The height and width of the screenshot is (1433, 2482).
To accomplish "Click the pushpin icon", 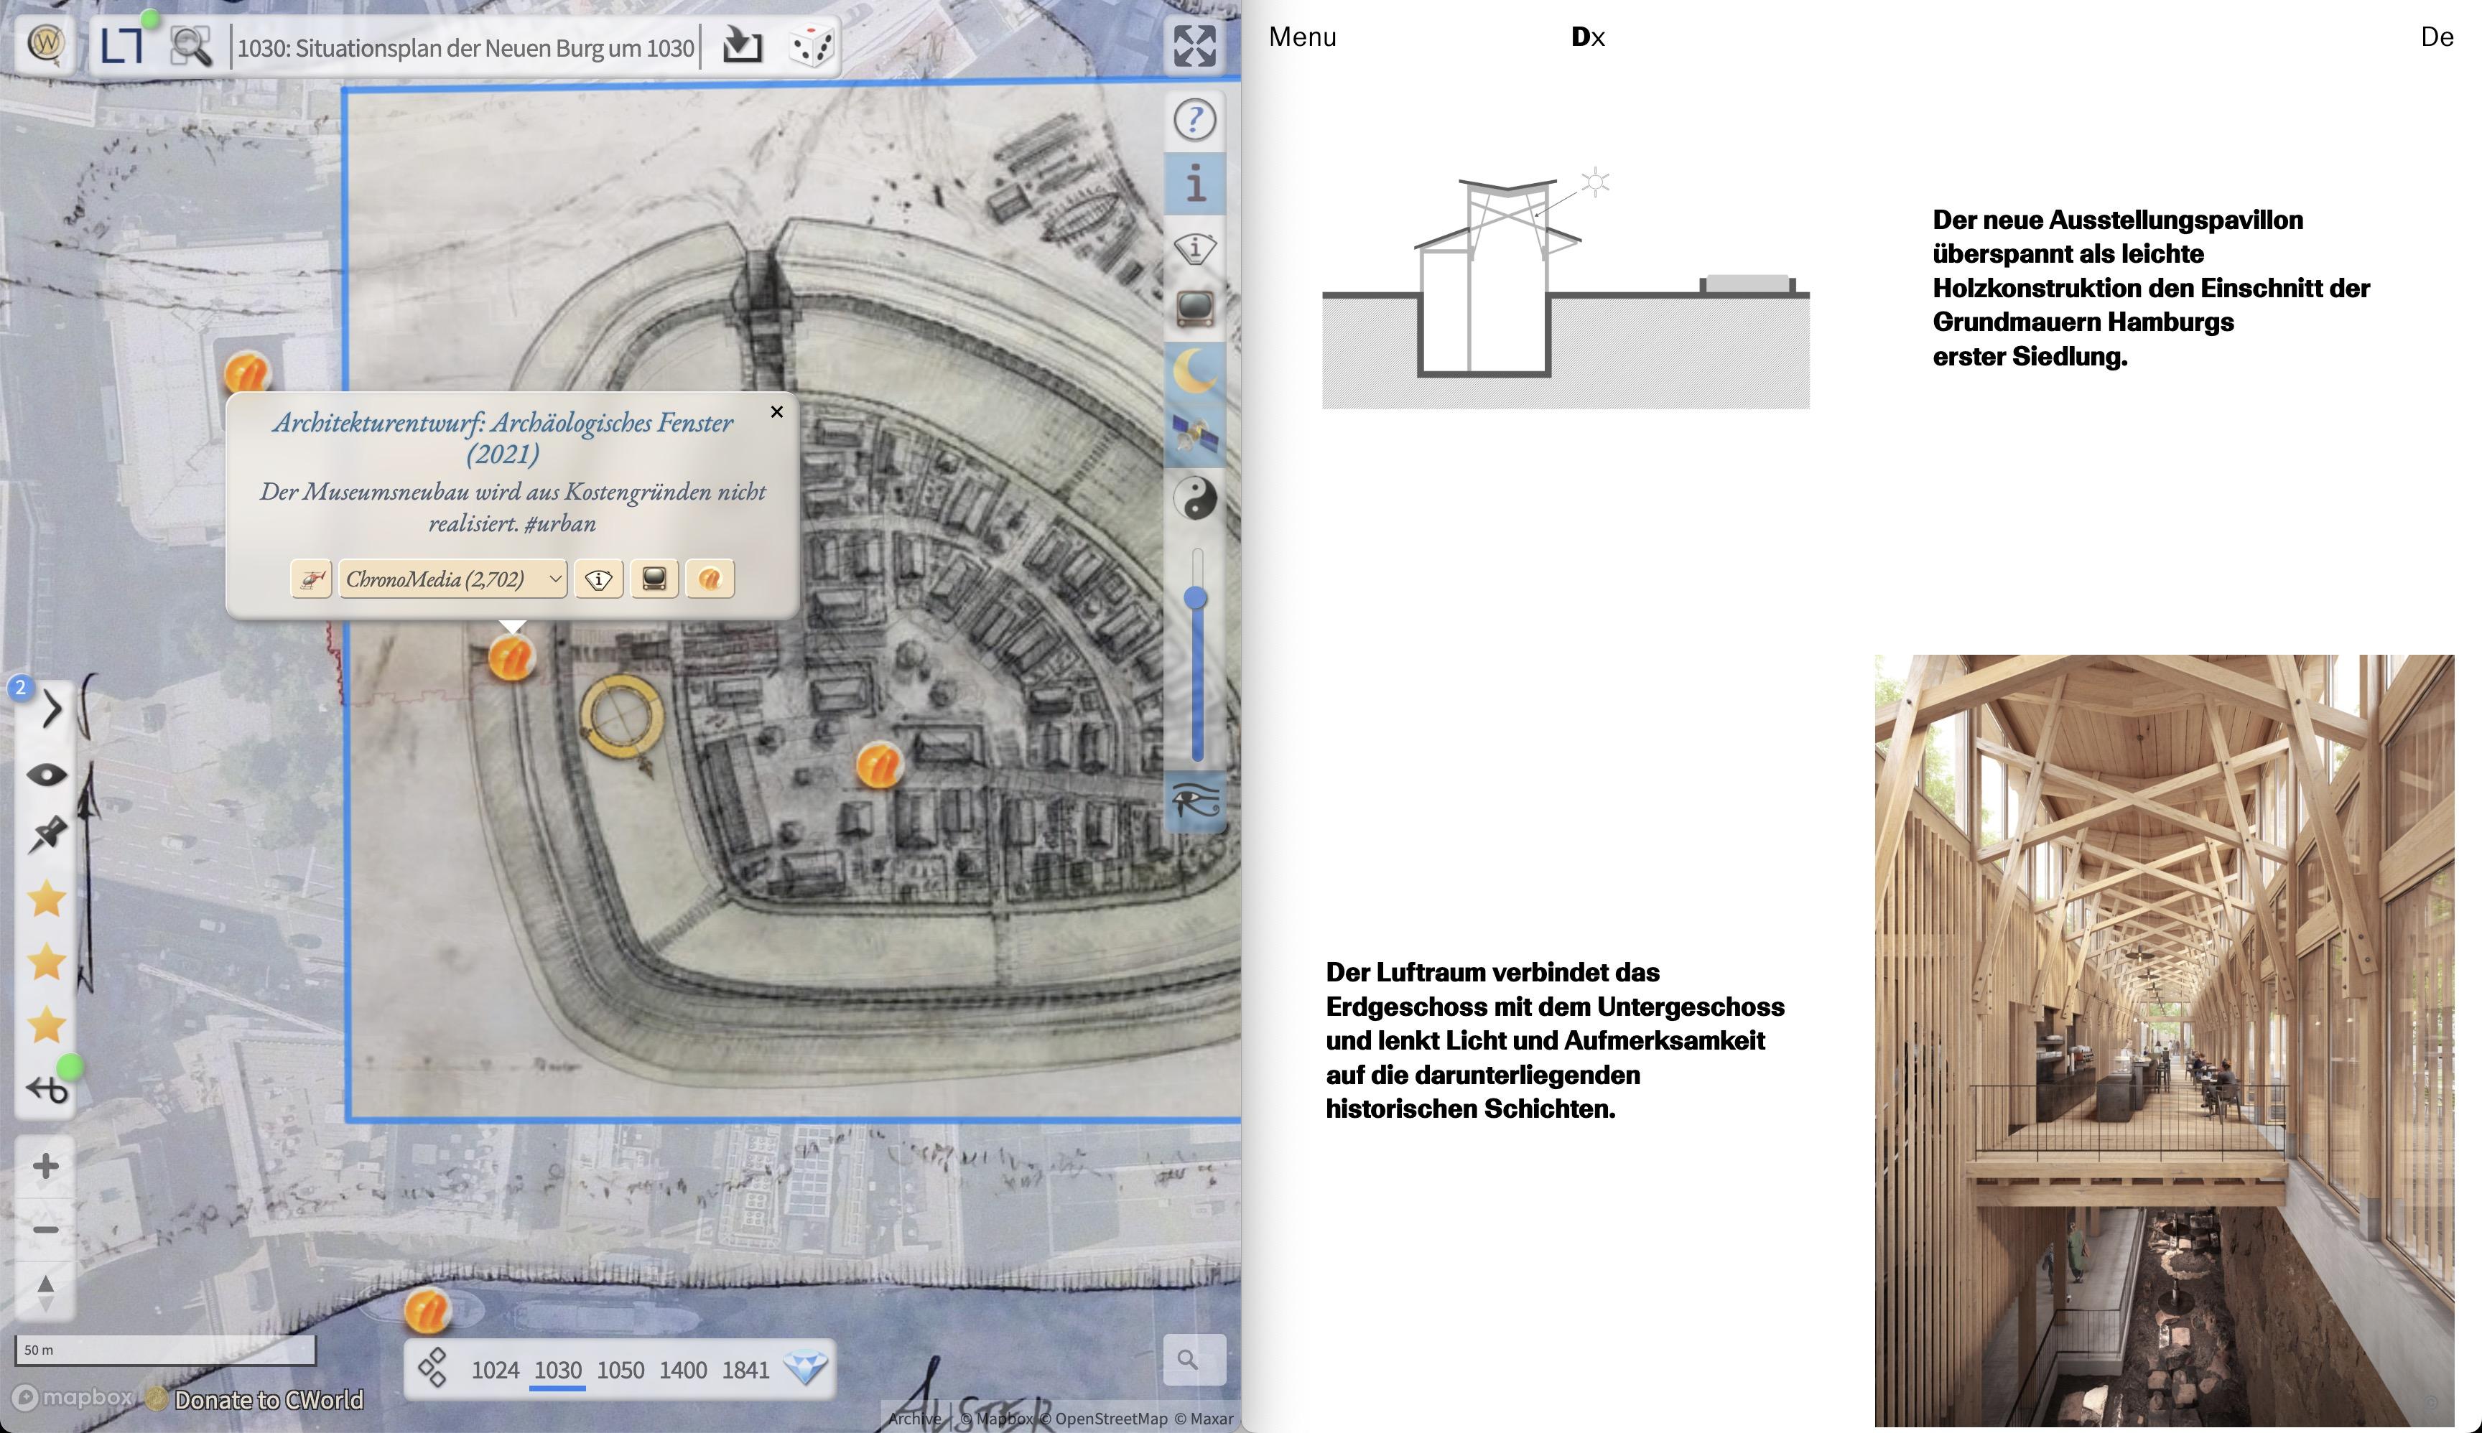I will point(46,835).
